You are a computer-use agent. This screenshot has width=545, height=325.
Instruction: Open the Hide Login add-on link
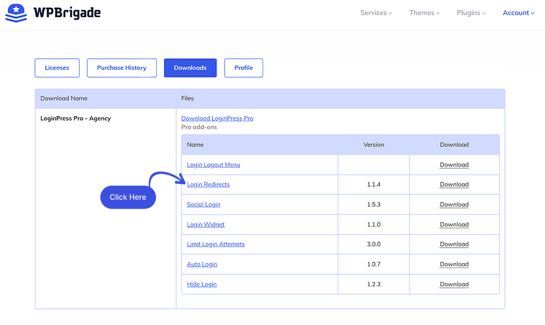202,284
